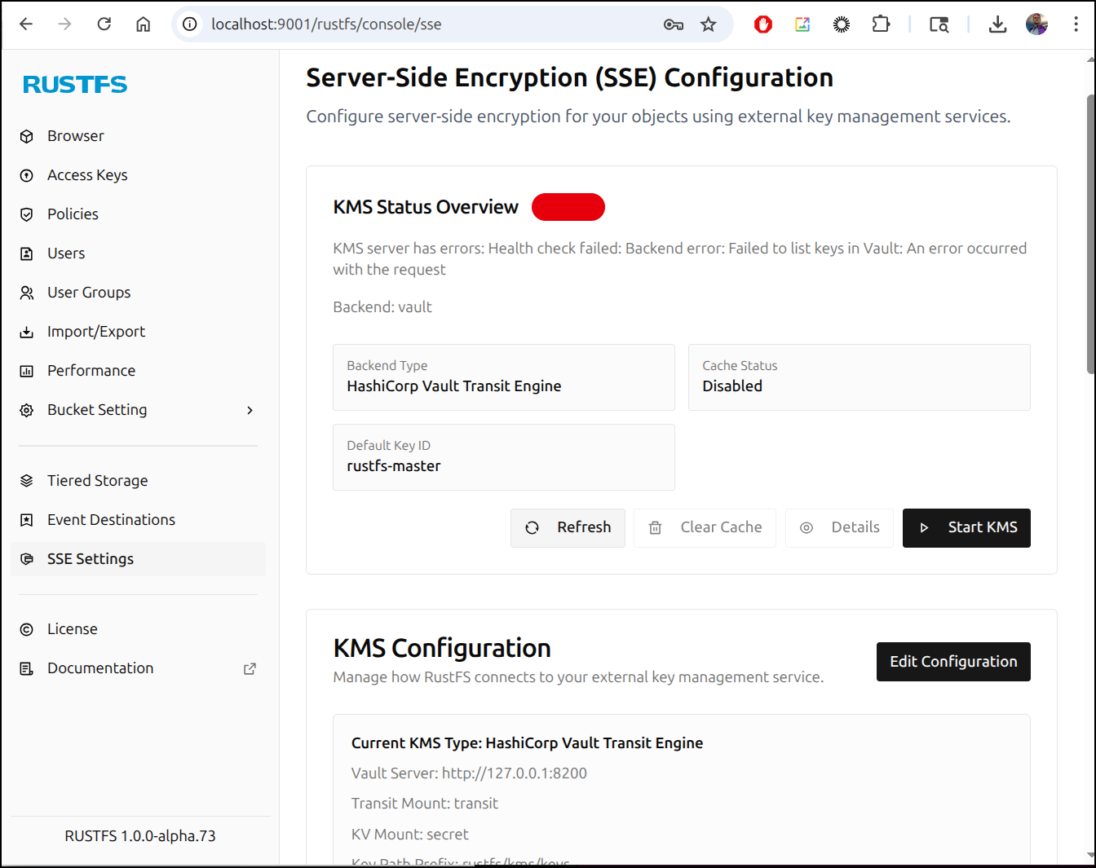
Task: Click the Tiered Storage layers icon
Action: pyautogui.click(x=27, y=481)
